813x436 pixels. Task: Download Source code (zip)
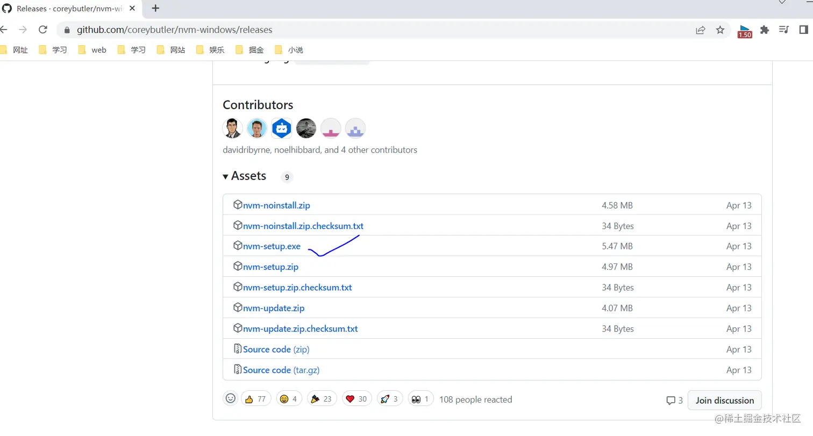(276, 349)
